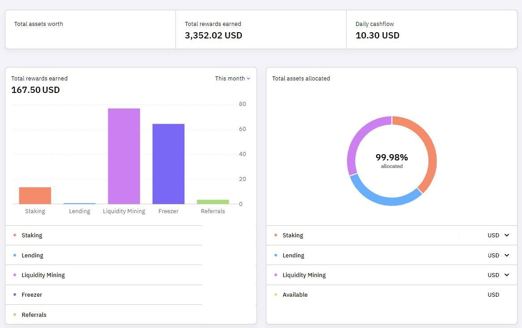The height and width of the screenshot is (328, 522).
Task: Select the Staking rewards legend row
Action: click(x=103, y=235)
